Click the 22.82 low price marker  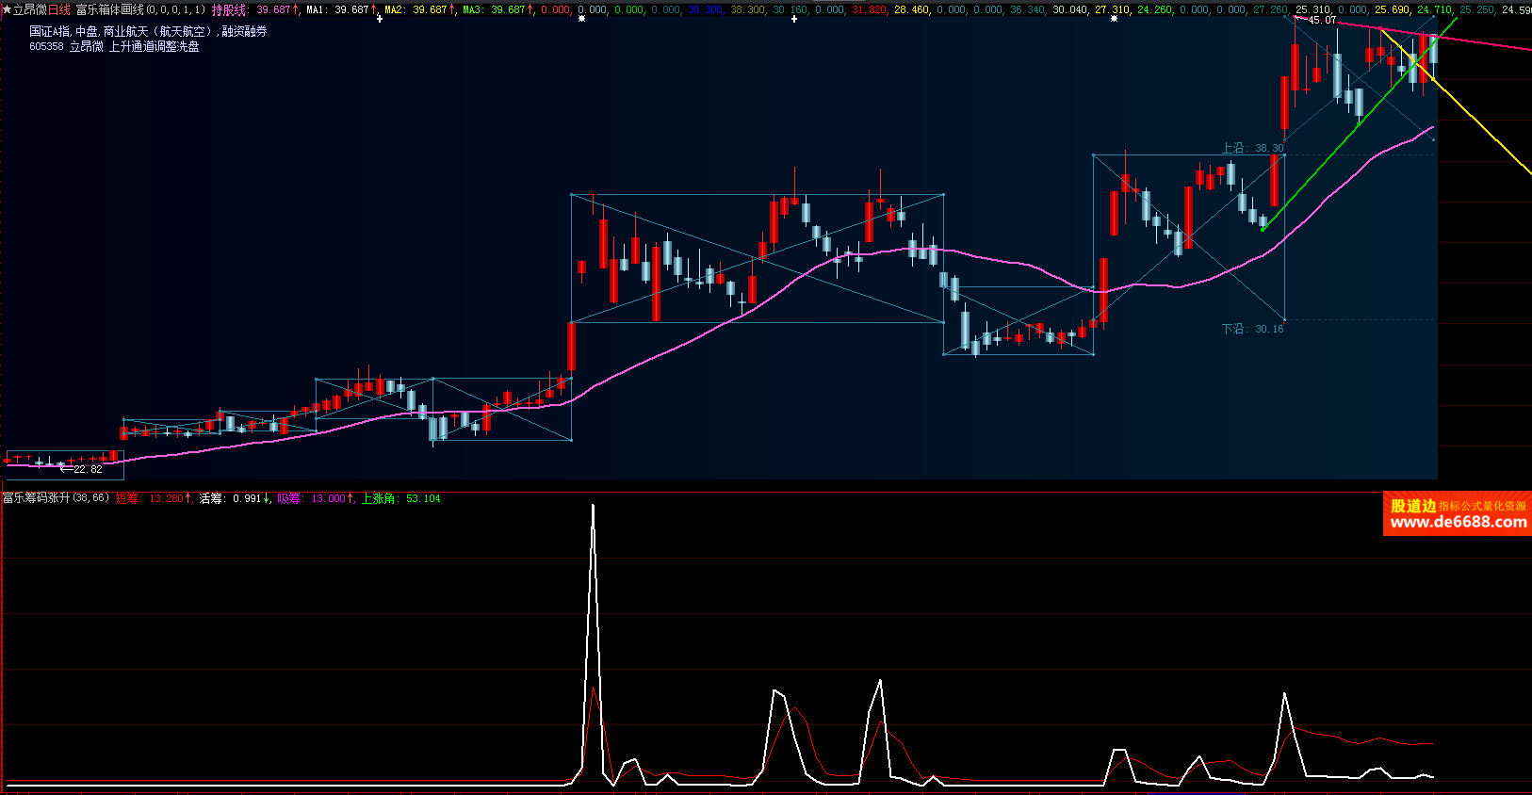click(87, 469)
